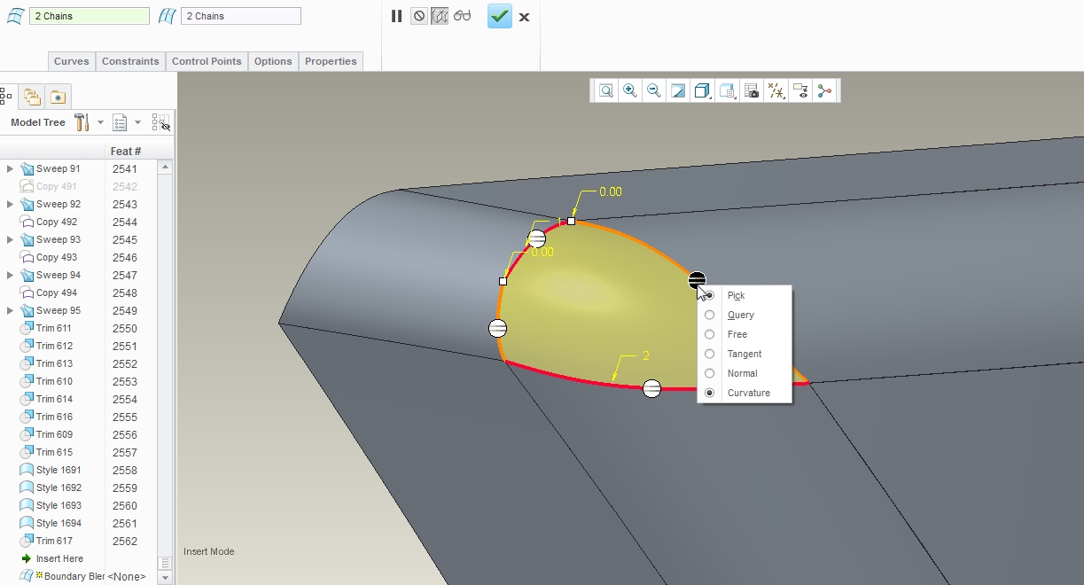
Task: Open the display style cube icon
Action: tap(702, 90)
